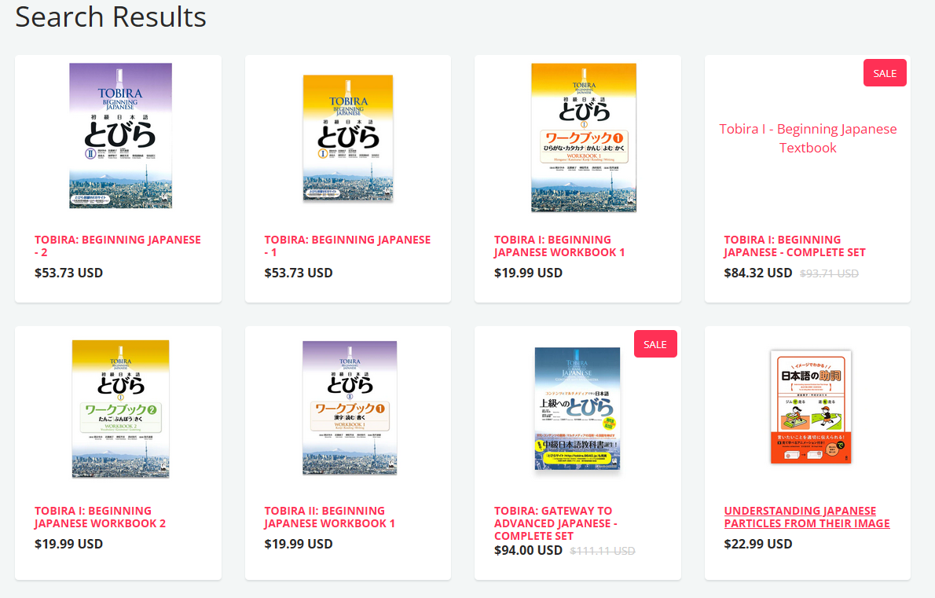
Task: Open the purple Tobira Beginning Japanese 2 cover
Action: (x=120, y=135)
